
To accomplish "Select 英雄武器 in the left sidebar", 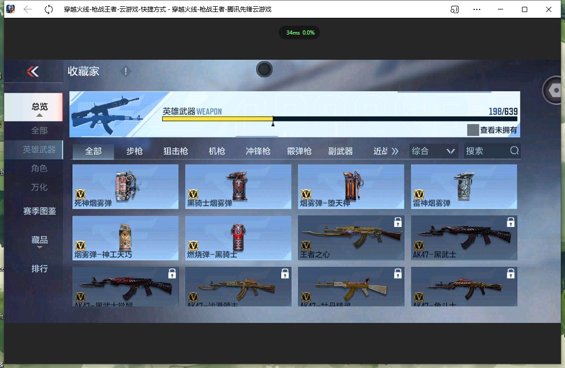I will tap(39, 149).
